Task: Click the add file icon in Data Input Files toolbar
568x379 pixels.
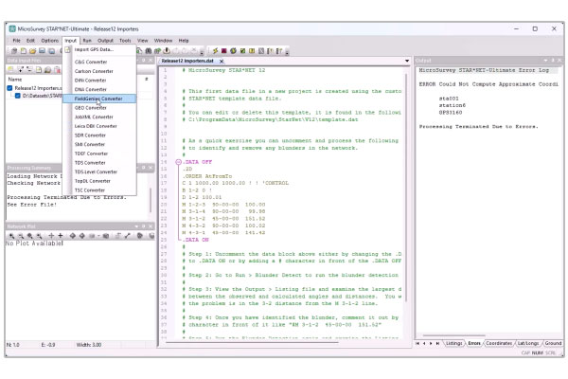Action: pyautogui.click(x=20, y=69)
